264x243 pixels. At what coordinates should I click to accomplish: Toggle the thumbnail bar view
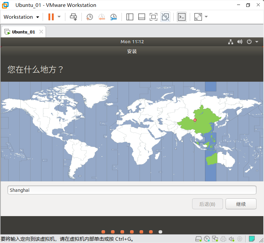[x=142, y=17]
